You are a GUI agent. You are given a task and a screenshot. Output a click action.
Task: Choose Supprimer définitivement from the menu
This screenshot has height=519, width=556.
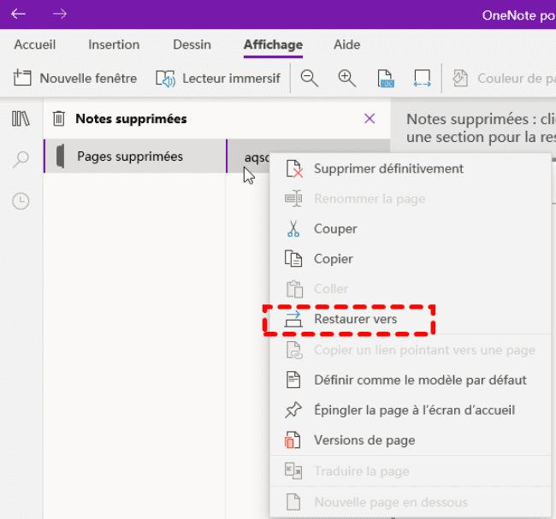pyautogui.click(x=388, y=168)
